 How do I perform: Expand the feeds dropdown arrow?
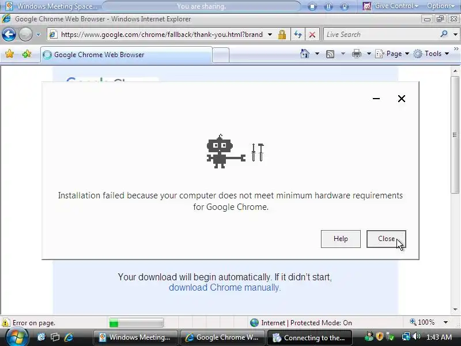click(x=343, y=54)
